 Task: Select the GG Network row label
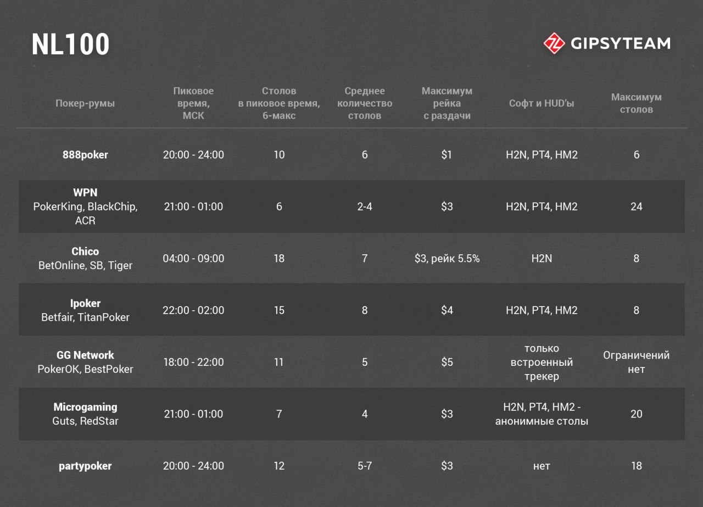point(85,355)
